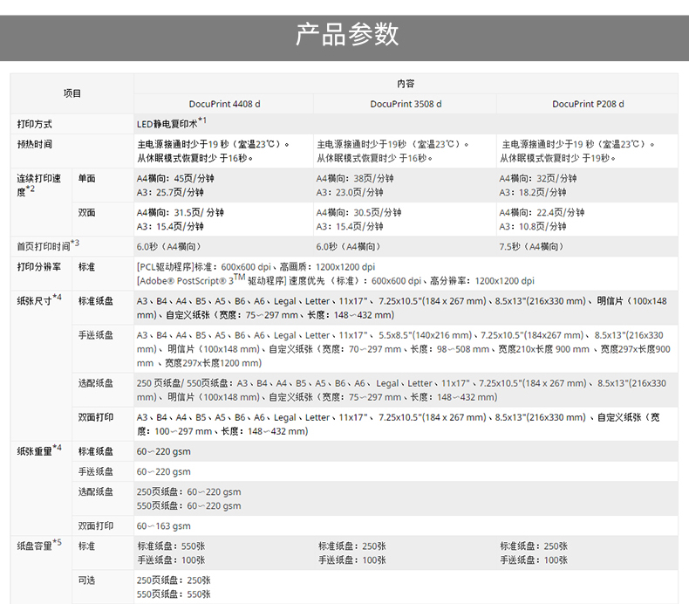Select the DocuPrint P208 d column header
Viewport: 689px width, 604px height.
[x=587, y=104]
